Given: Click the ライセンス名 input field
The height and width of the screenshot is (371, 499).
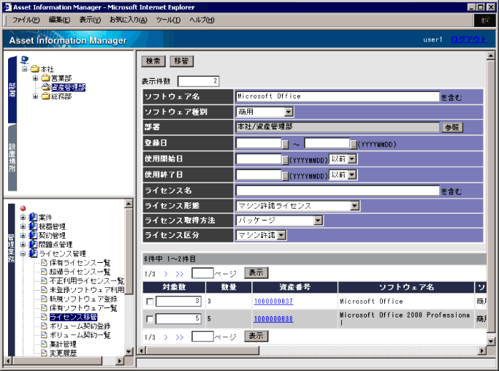Looking at the screenshot, I should tap(338, 191).
